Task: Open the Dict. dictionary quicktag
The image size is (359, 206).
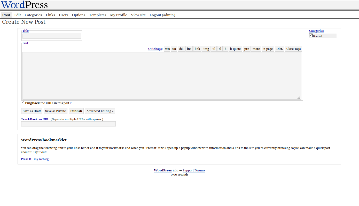Action: pyautogui.click(x=279, y=49)
